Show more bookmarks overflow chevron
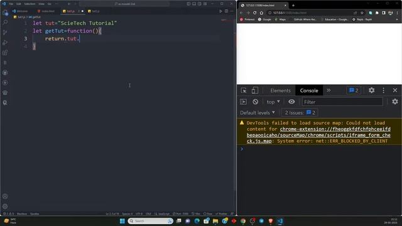 click(397, 19)
